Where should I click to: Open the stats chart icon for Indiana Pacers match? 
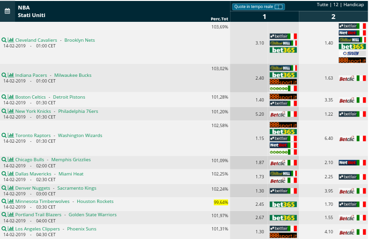[10, 75]
